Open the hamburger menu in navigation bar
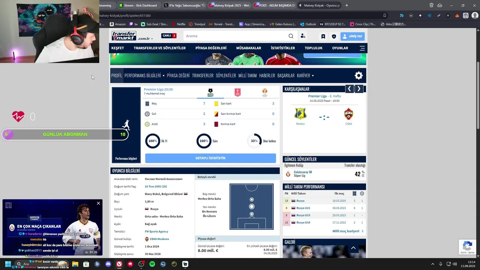The image size is (480, 270). 362,48
